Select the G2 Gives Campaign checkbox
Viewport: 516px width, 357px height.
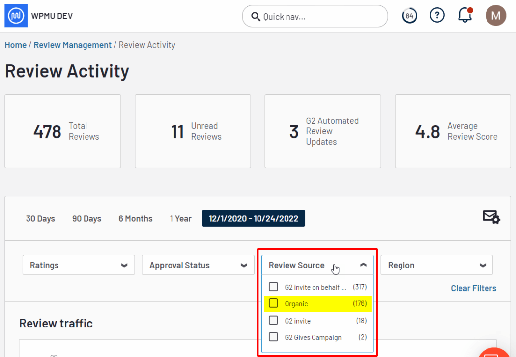pyautogui.click(x=273, y=337)
